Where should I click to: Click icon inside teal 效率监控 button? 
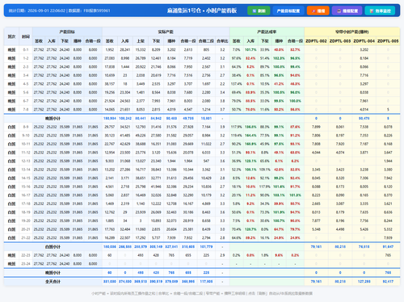click(372, 11)
